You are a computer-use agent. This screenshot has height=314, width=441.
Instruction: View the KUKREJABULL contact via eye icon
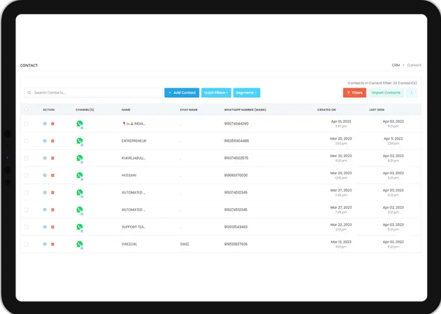click(x=45, y=158)
